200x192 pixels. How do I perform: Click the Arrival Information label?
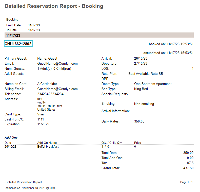click(x=115, y=111)
